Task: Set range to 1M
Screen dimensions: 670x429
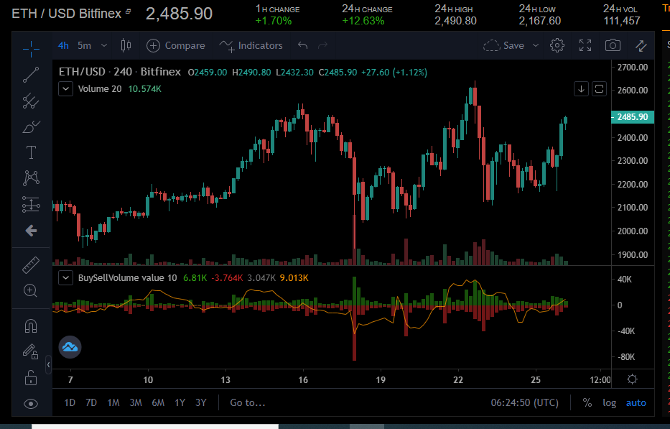Action: click(x=113, y=403)
